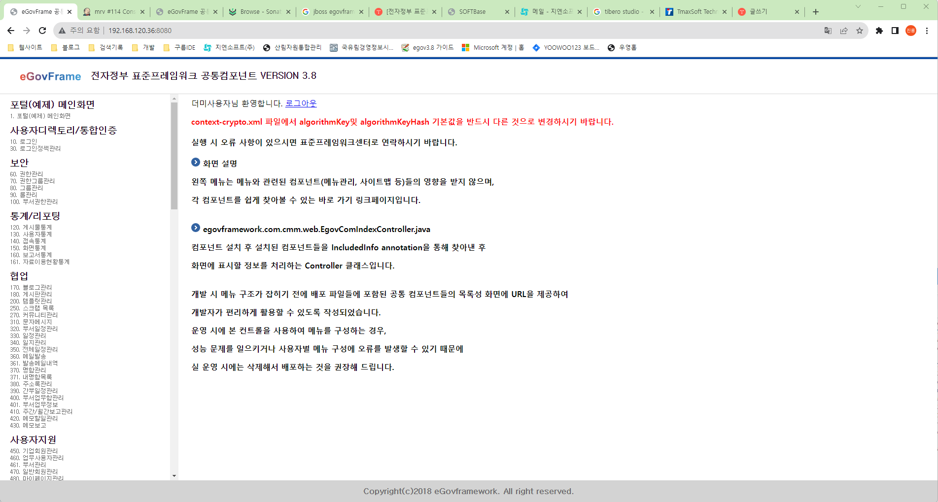Screen dimensions: 938x502
Task: Open 웹사이트 bookmark folder
Action: click(x=25, y=47)
